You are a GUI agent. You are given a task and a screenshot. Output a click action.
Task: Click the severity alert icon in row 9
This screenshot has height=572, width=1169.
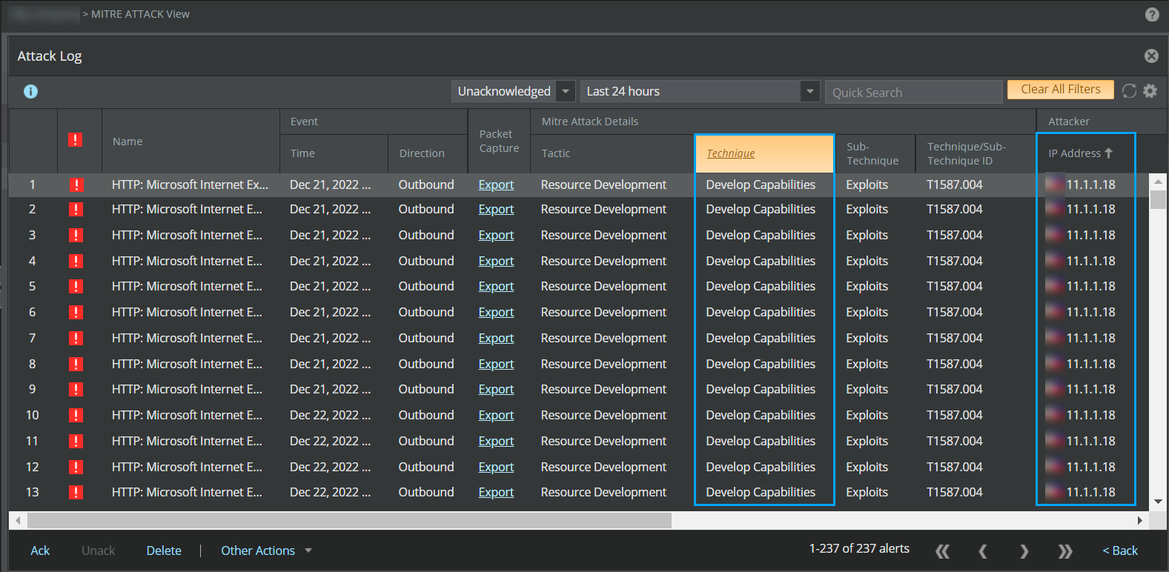(76, 389)
